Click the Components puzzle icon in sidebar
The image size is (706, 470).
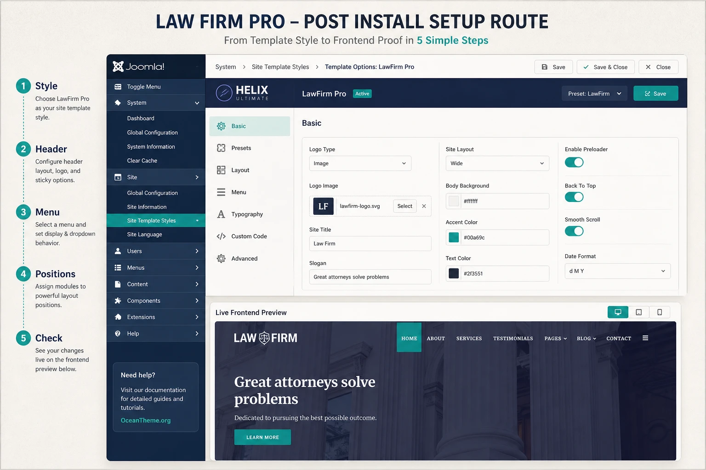[118, 301]
